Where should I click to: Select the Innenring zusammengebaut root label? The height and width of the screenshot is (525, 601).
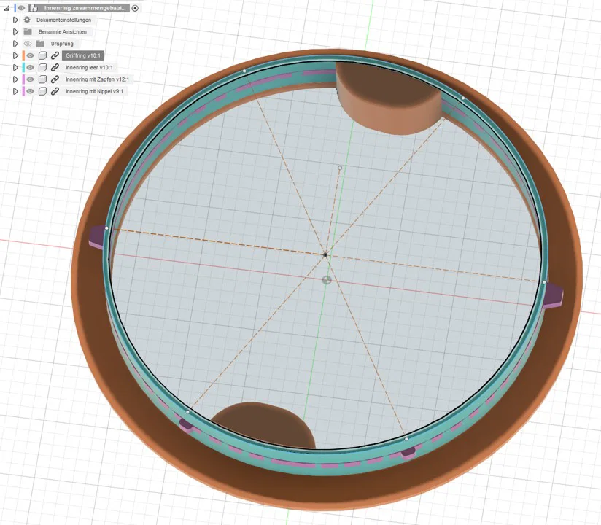(x=85, y=8)
